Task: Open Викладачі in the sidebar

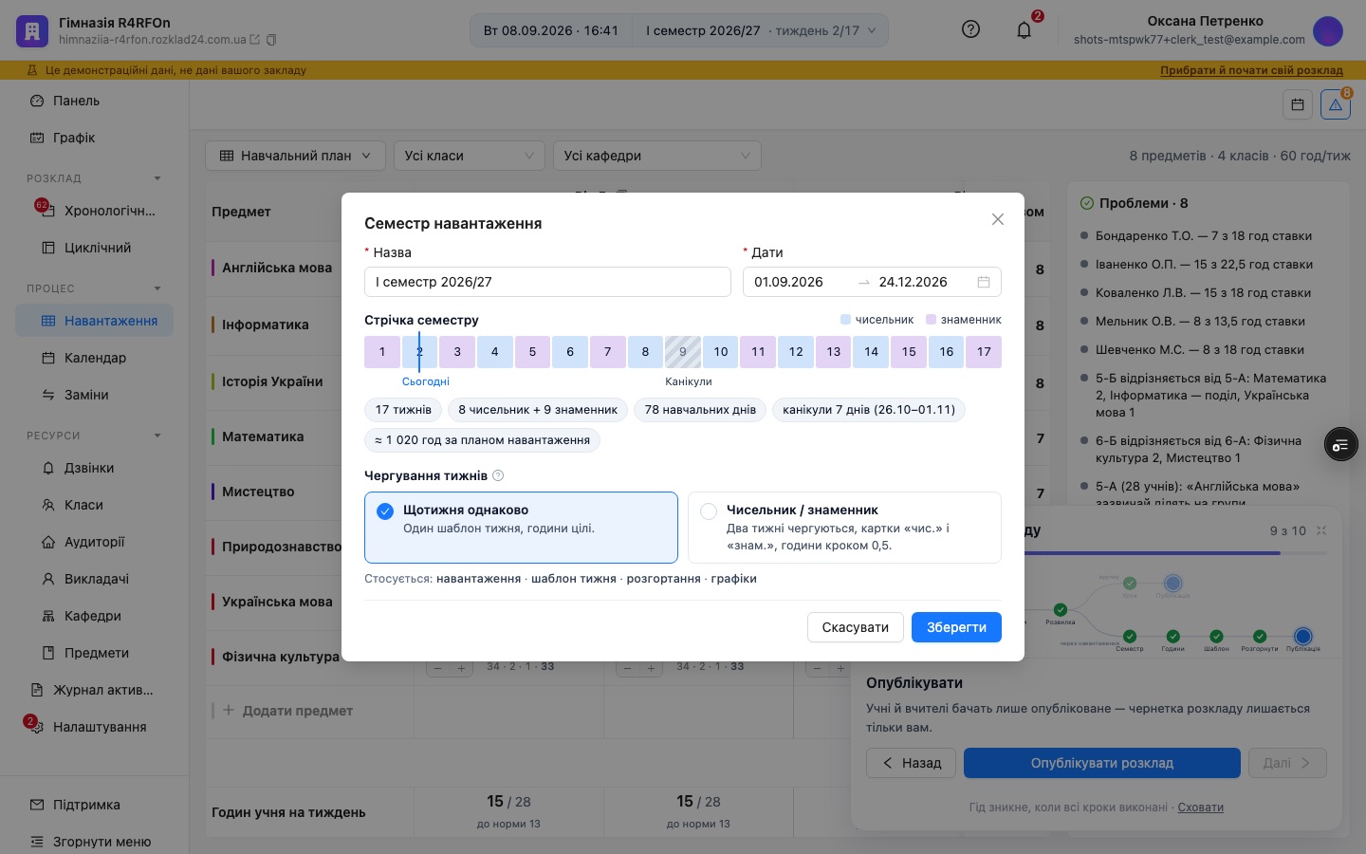Action: tap(94, 579)
